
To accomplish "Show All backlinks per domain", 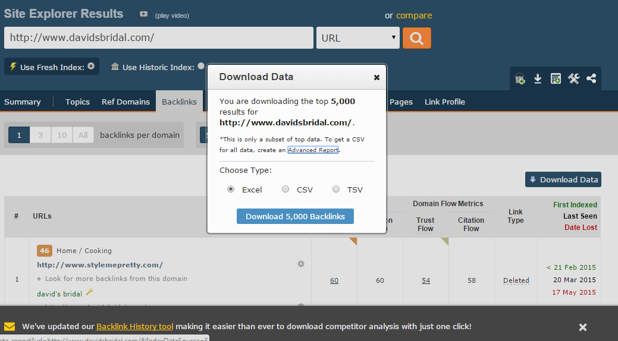I will click(x=83, y=135).
